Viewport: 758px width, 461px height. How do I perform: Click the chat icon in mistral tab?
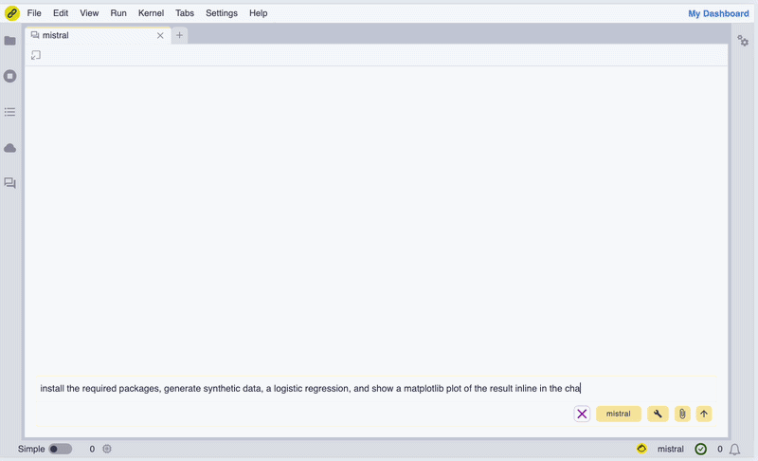pyautogui.click(x=35, y=35)
